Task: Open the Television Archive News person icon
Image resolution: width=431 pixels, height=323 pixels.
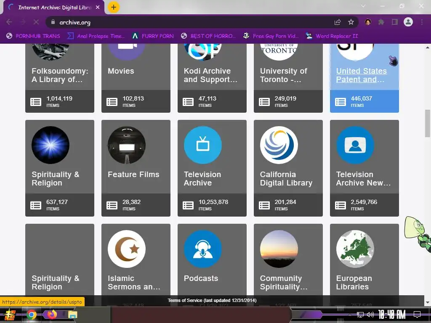Action: (x=355, y=145)
